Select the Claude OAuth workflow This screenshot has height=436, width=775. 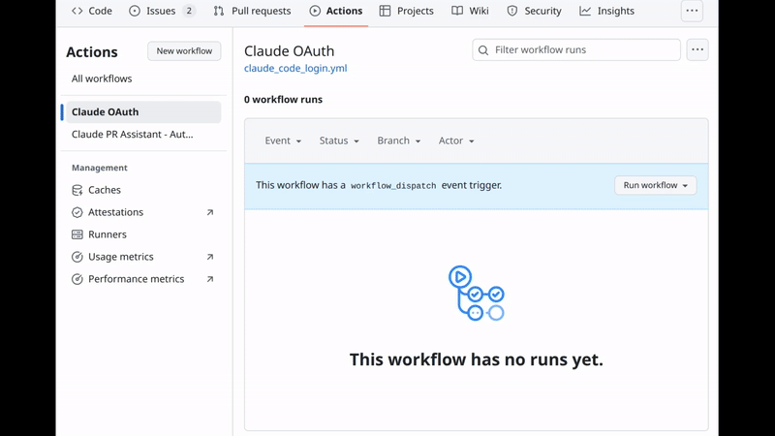pyautogui.click(x=143, y=111)
